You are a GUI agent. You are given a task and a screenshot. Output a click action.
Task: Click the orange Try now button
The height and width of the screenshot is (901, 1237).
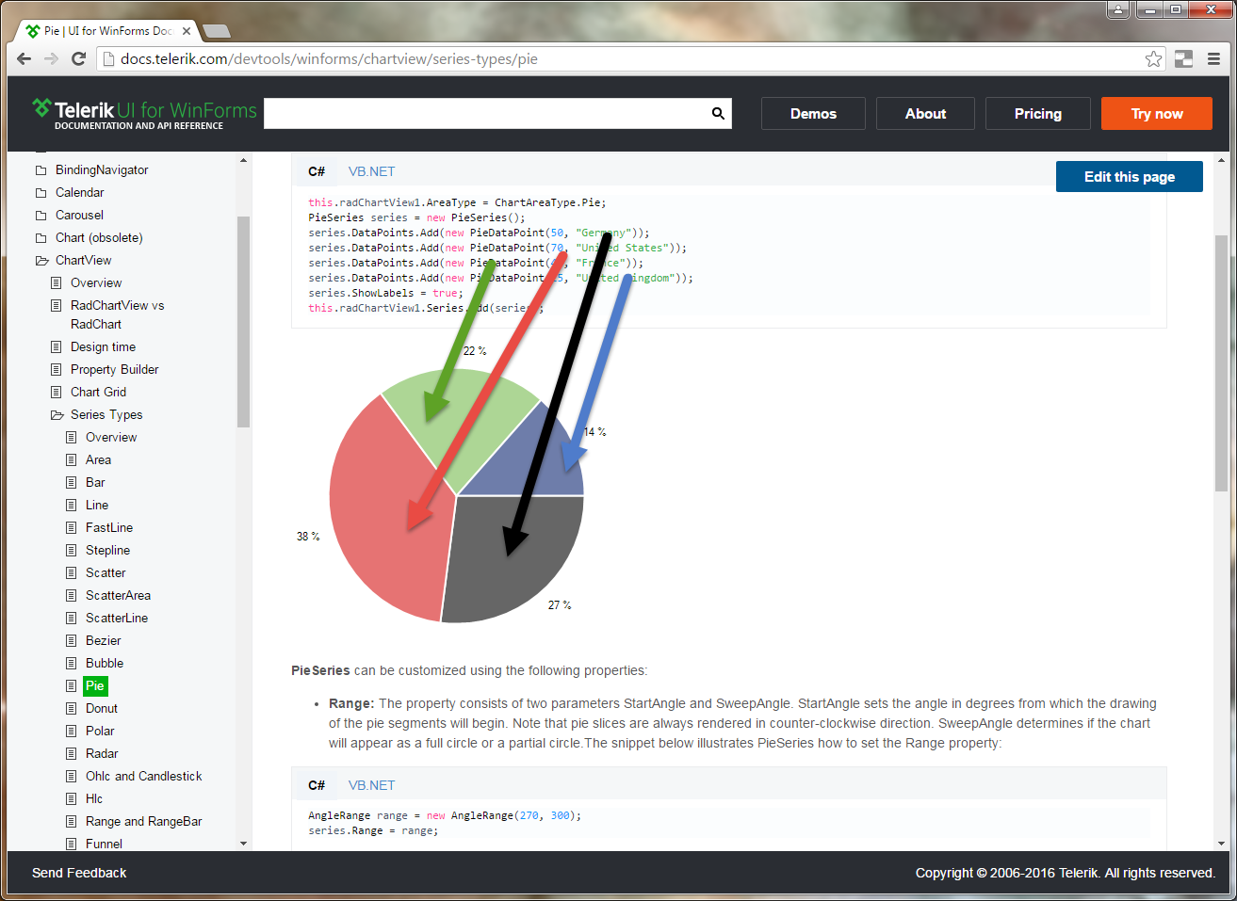click(x=1157, y=114)
